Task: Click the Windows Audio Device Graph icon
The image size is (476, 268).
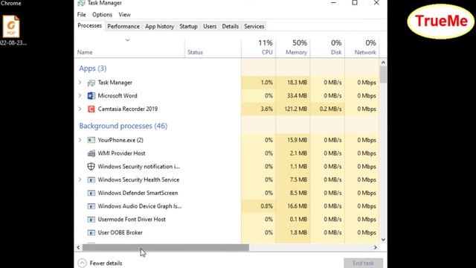Action: tap(91, 206)
